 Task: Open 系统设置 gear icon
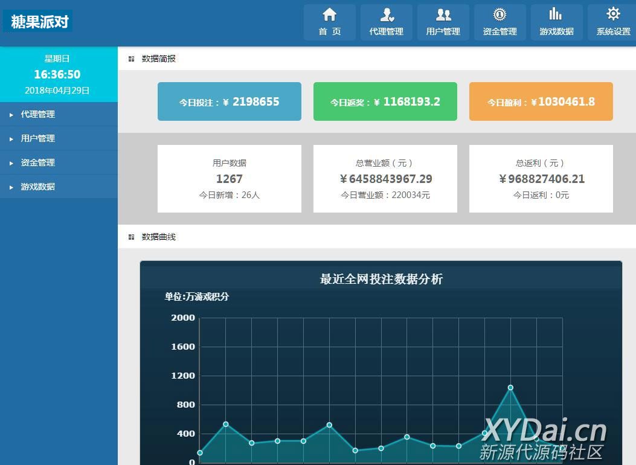click(x=613, y=14)
